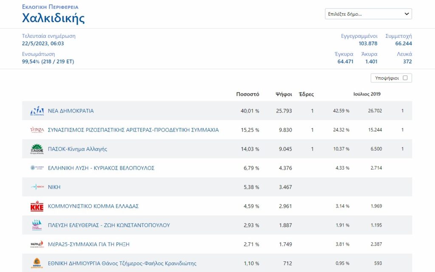
Task: Click the ΣΥΡΙΖΑ party logo
Action: (x=37, y=130)
